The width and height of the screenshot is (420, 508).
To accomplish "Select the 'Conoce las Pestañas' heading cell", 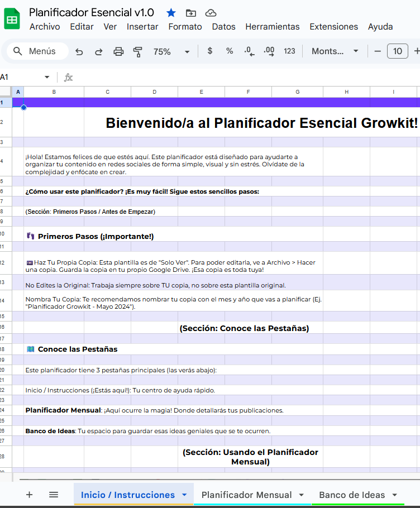I will click(173, 349).
